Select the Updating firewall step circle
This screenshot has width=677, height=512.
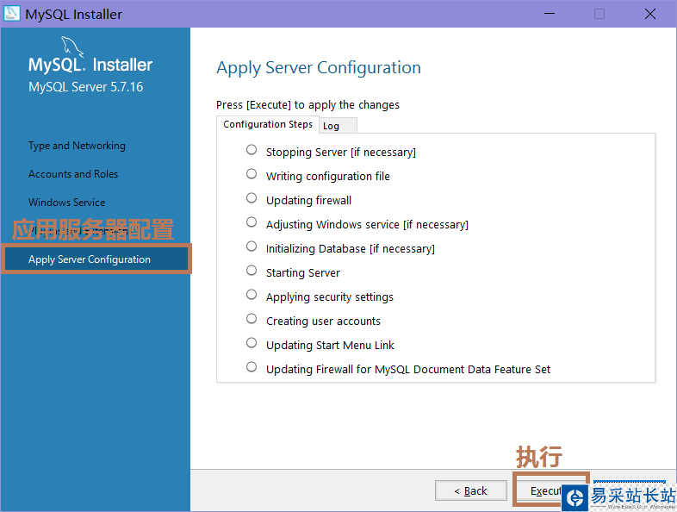[252, 198]
